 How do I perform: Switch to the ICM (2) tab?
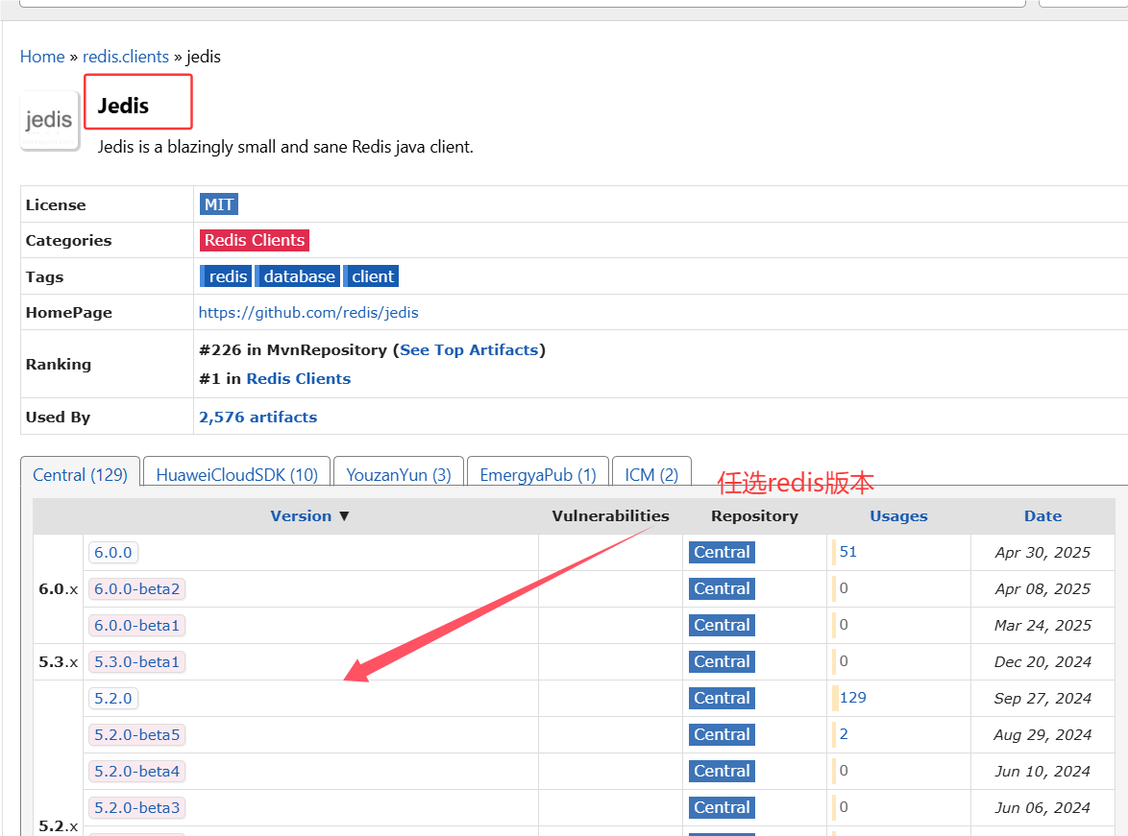pyautogui.click(x=651, y=475)
